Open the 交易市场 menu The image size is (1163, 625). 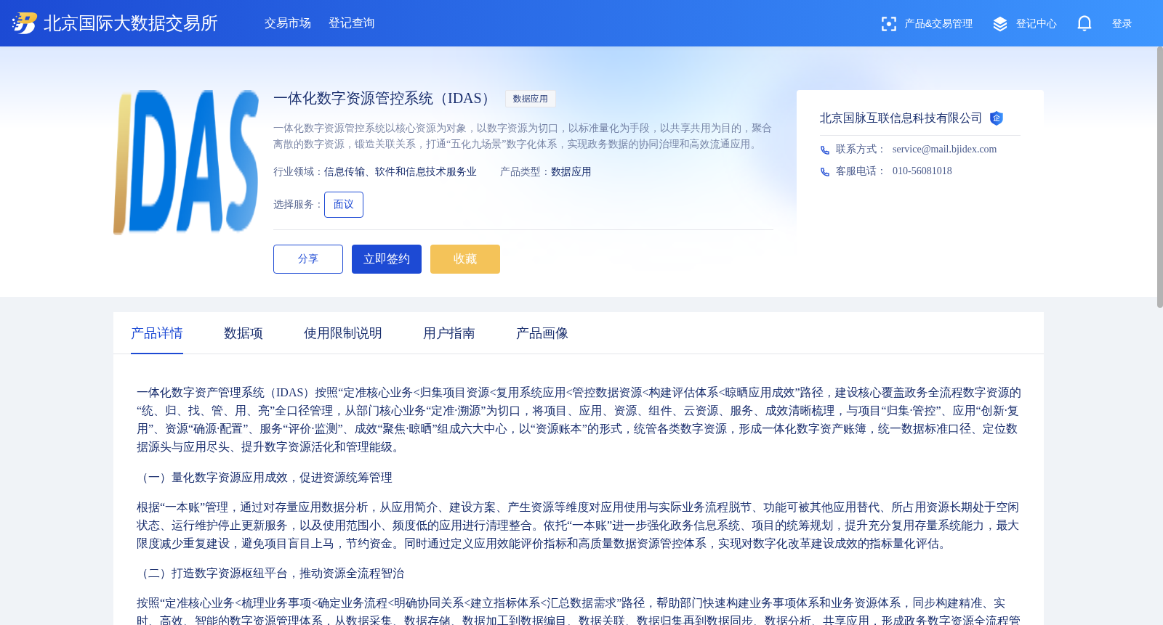tap(288, 23)
